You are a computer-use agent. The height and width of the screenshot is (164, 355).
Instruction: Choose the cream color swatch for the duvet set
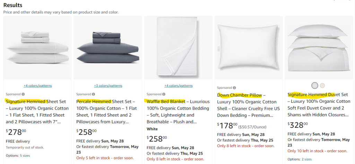coord(322,85)
